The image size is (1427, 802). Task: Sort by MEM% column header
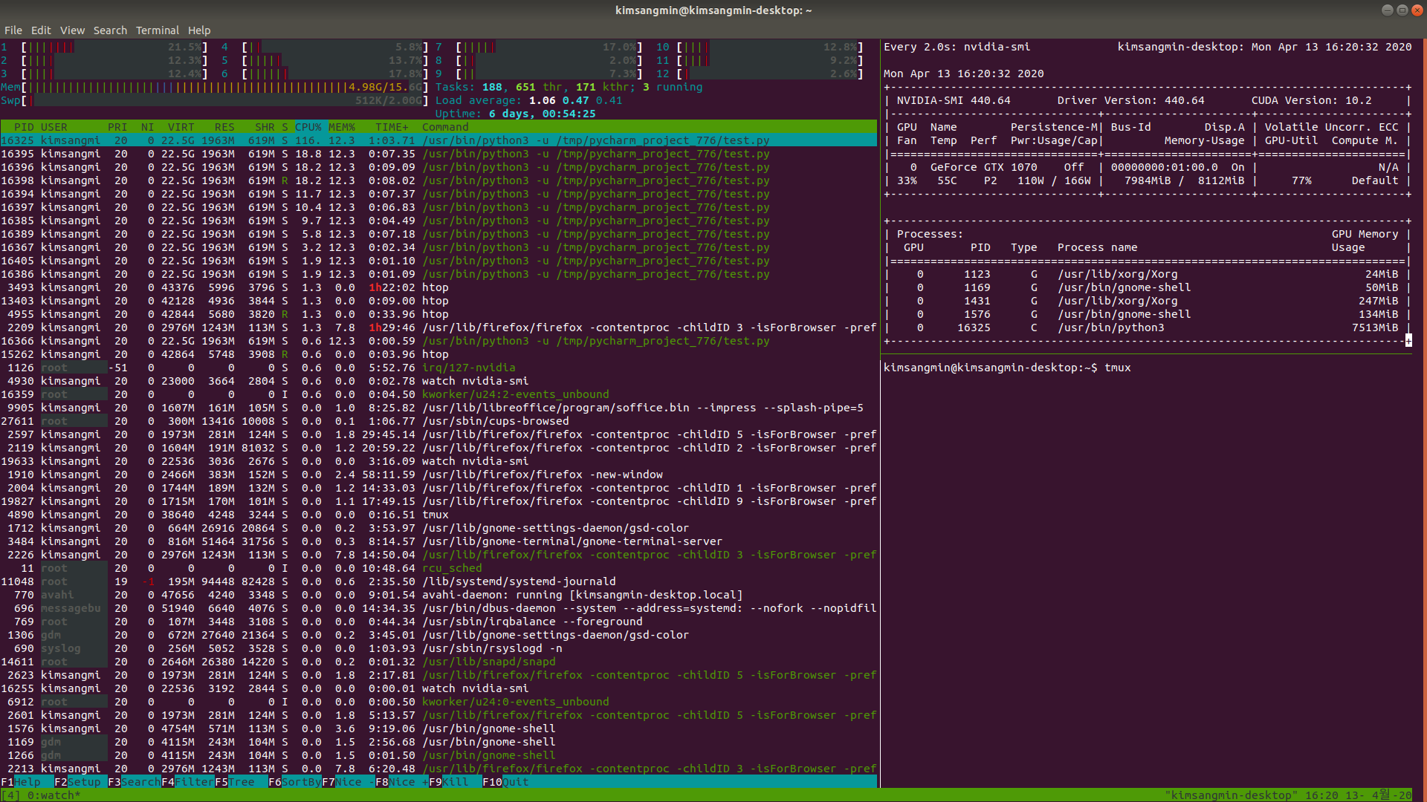(342, 127)
